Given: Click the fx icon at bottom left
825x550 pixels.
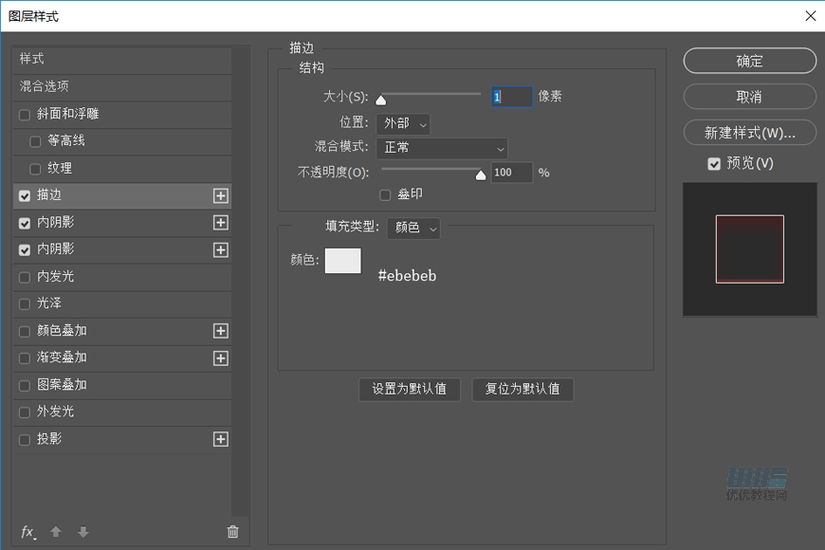Looking at the screenshot, I should (27, 532).
